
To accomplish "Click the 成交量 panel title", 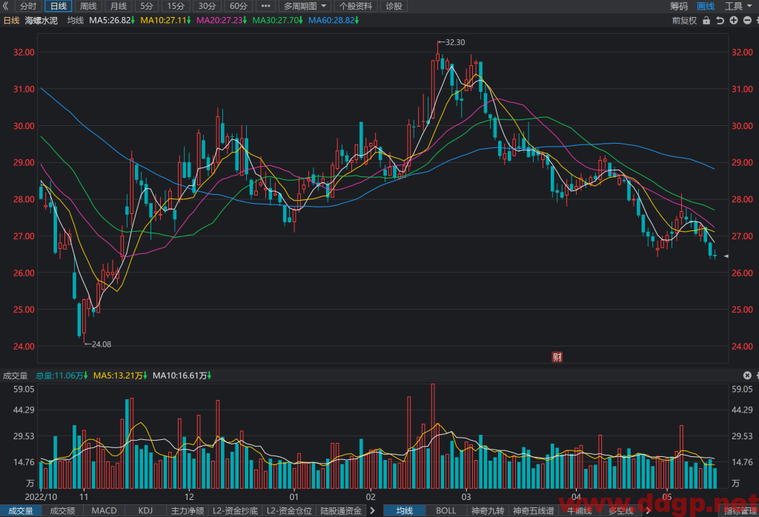I will (x=15, y=376).
